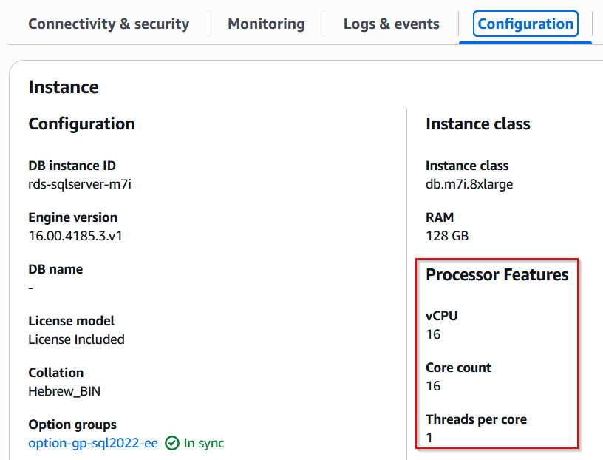Click the DB name label
The image size is (603, 460).
point(55,269)
